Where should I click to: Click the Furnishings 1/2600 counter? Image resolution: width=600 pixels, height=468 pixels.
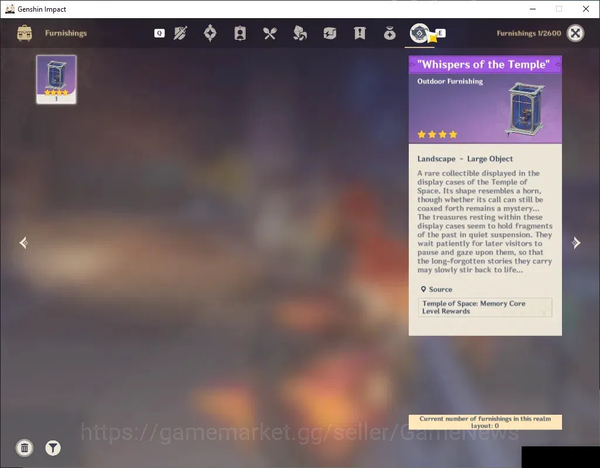point(529,33)
